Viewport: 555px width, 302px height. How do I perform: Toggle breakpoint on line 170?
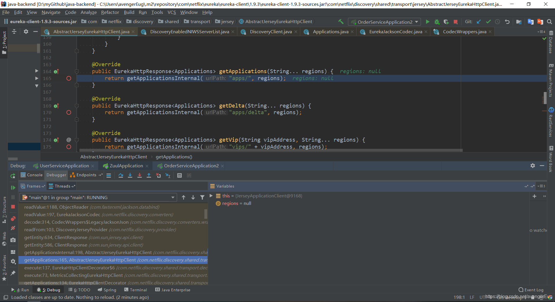click(x=69, y=112)
